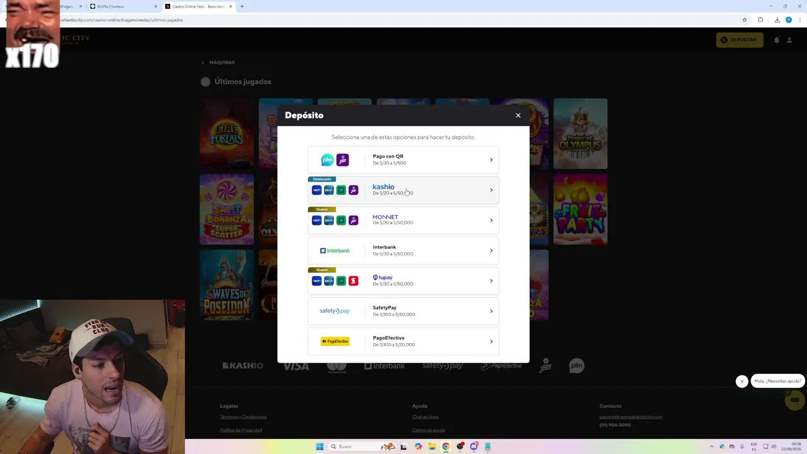Click the Nuevo badge on Tupay row
Viewport: 807px width, 454px height.
(322, 270)
